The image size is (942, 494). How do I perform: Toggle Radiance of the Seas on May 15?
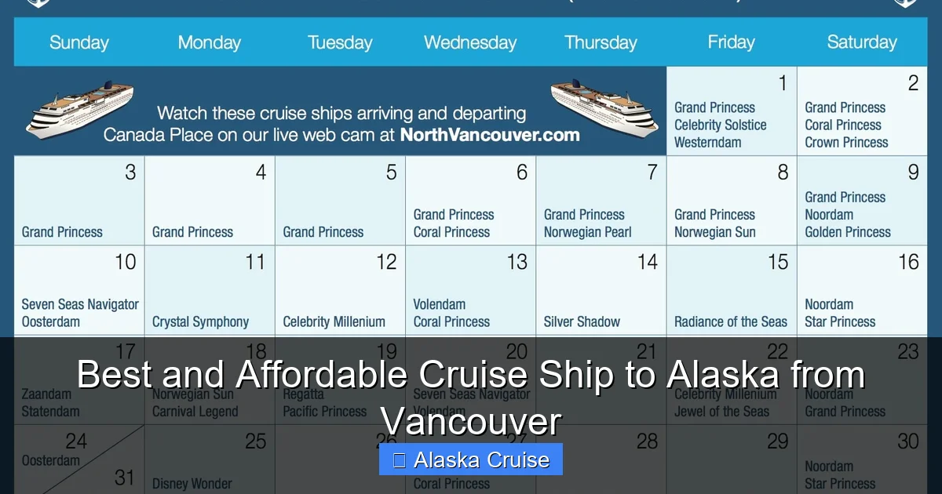(x=731, y=321)
